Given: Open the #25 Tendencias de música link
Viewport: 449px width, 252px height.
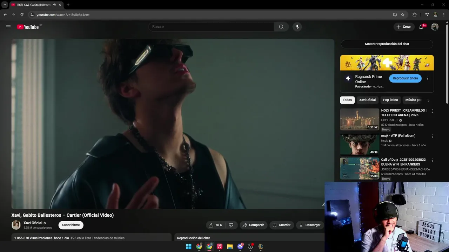Looking at the screenshot, I should click(x=98, y=238).
